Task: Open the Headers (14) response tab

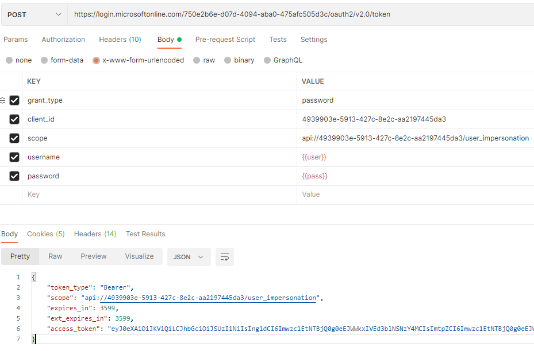Action: 95,234
